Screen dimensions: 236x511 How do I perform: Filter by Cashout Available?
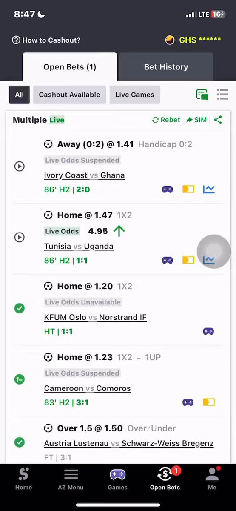coord(69,95)
